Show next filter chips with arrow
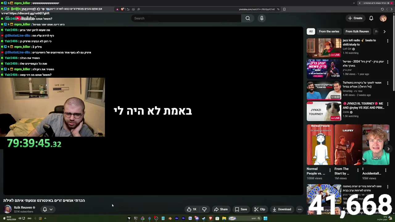Viewport: 395px width, 222px height. click(385, 31)
